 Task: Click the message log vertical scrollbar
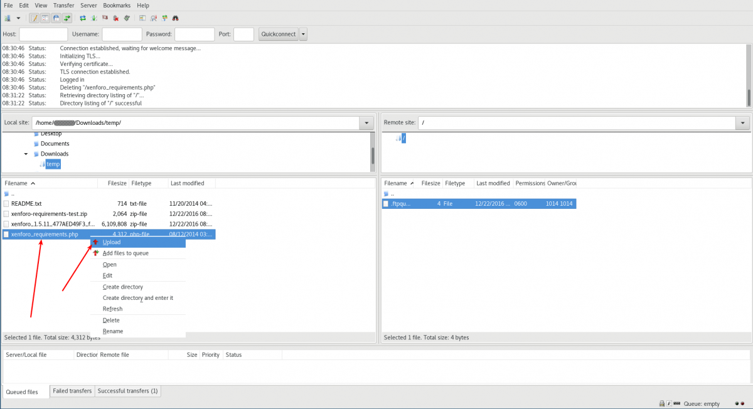click(748, 97)
